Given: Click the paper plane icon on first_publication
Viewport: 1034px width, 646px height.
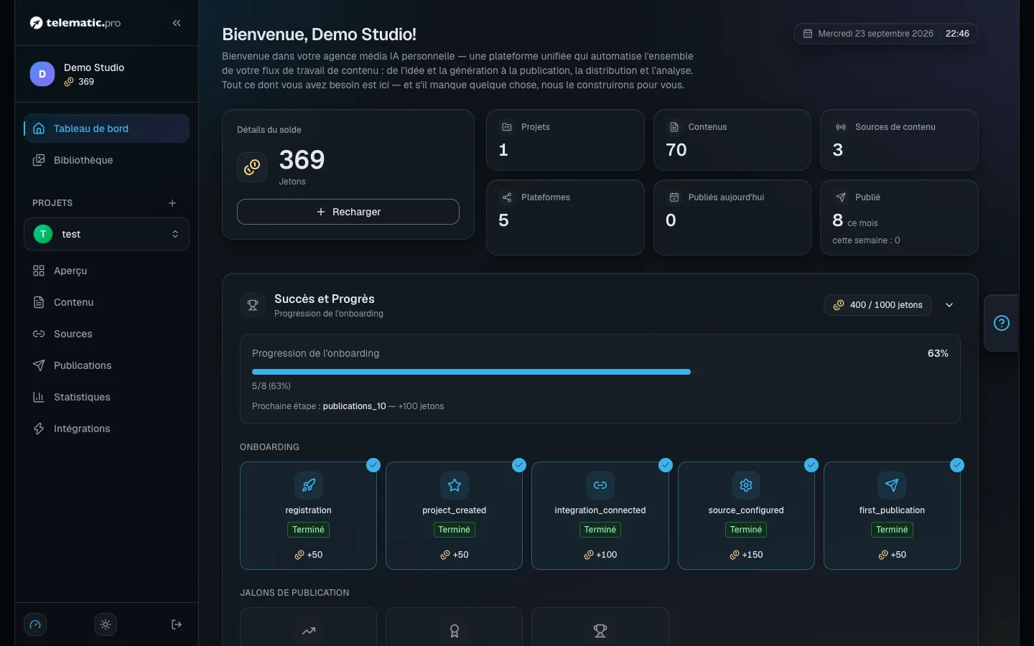Looking at the screenshot, I should 892,485.
